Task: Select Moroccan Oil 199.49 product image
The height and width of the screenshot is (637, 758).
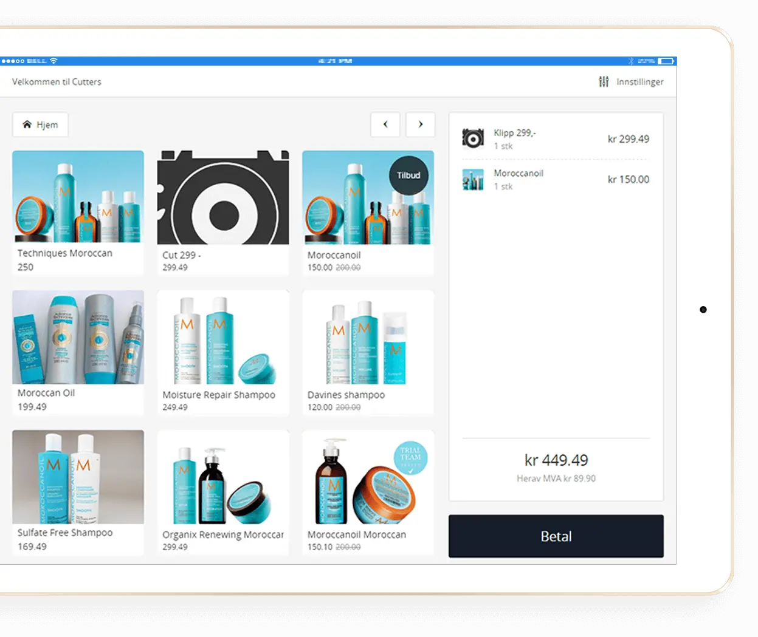Action: click(x=78, y=337)
